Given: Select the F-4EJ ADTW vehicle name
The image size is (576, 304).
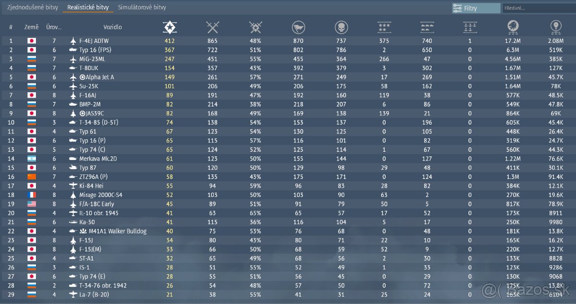Looking at the screenshot, I should [x=94, y=41].
